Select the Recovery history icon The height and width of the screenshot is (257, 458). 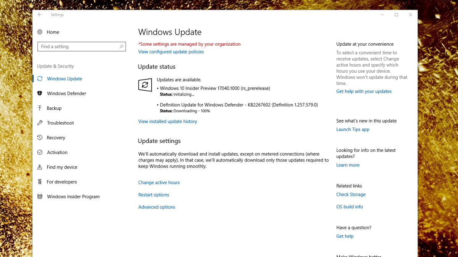click(40, 138)
